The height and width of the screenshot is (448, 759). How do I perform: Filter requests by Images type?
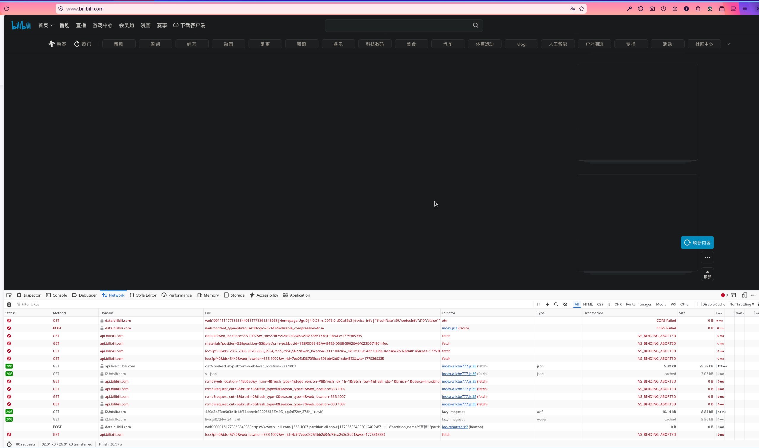645,304
